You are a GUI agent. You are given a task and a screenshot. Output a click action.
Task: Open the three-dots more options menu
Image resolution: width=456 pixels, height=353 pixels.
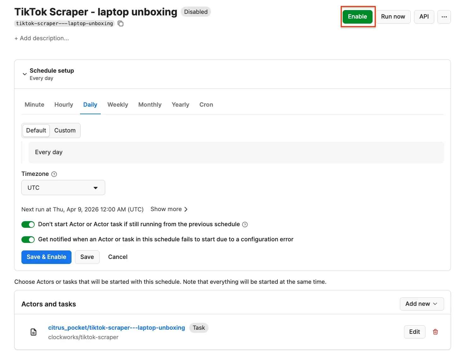point(444,17)
